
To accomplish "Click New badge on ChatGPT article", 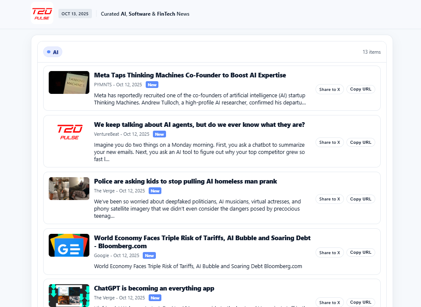I will coord(155,298).
